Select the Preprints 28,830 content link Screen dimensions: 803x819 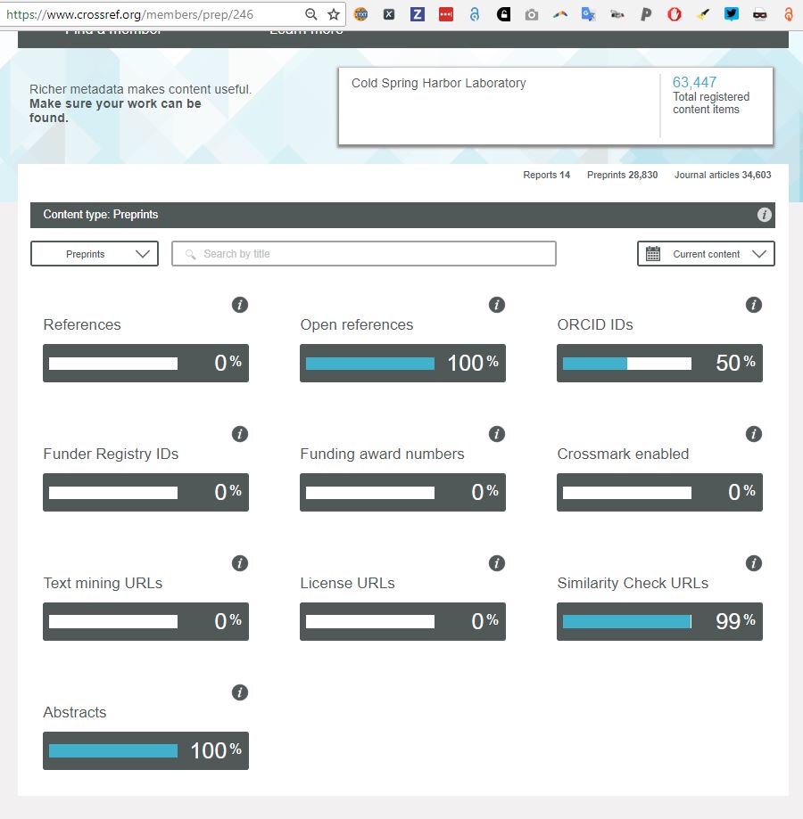[x=622, y=175]
